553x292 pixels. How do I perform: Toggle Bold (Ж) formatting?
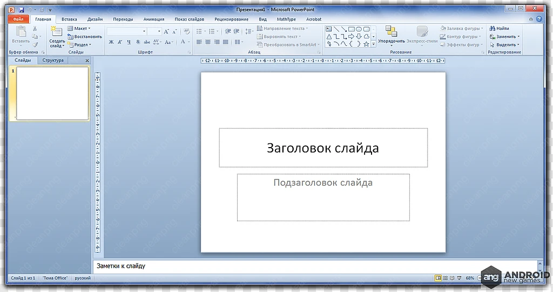(111, 42)
